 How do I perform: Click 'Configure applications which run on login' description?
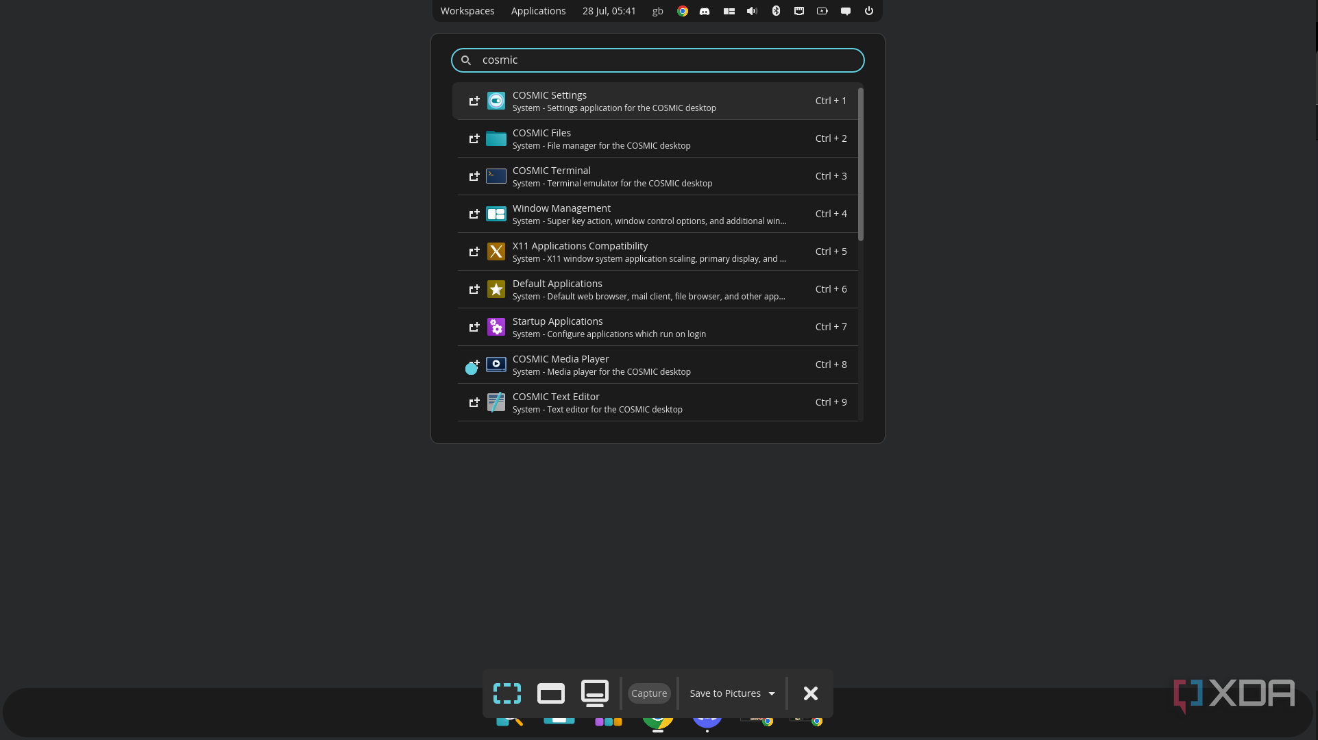pos(626,334)
